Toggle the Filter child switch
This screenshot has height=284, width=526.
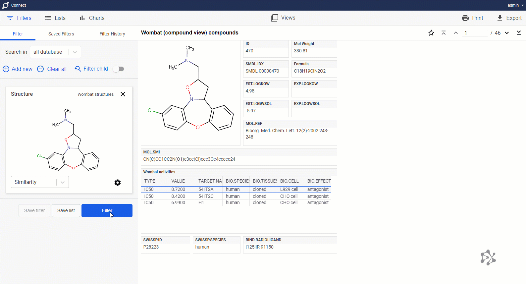(x=118, y=69)
